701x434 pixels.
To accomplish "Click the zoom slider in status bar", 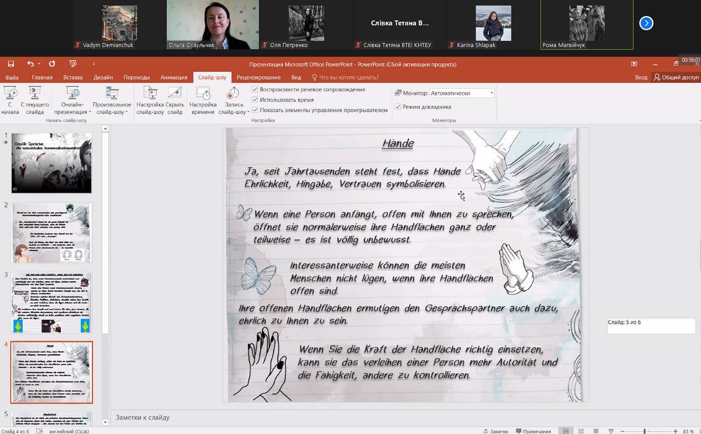I will click(644, 431).
